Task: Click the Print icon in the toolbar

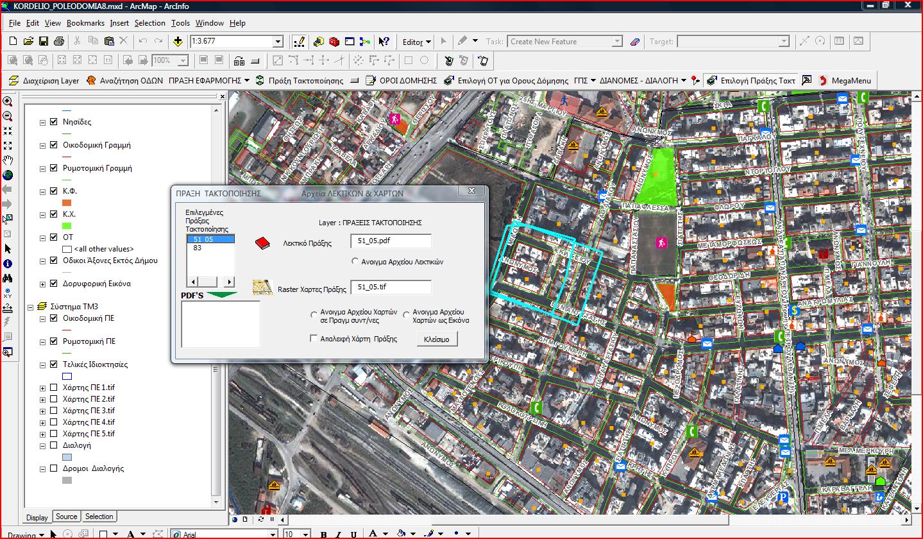Action: (x=59, y=41)
